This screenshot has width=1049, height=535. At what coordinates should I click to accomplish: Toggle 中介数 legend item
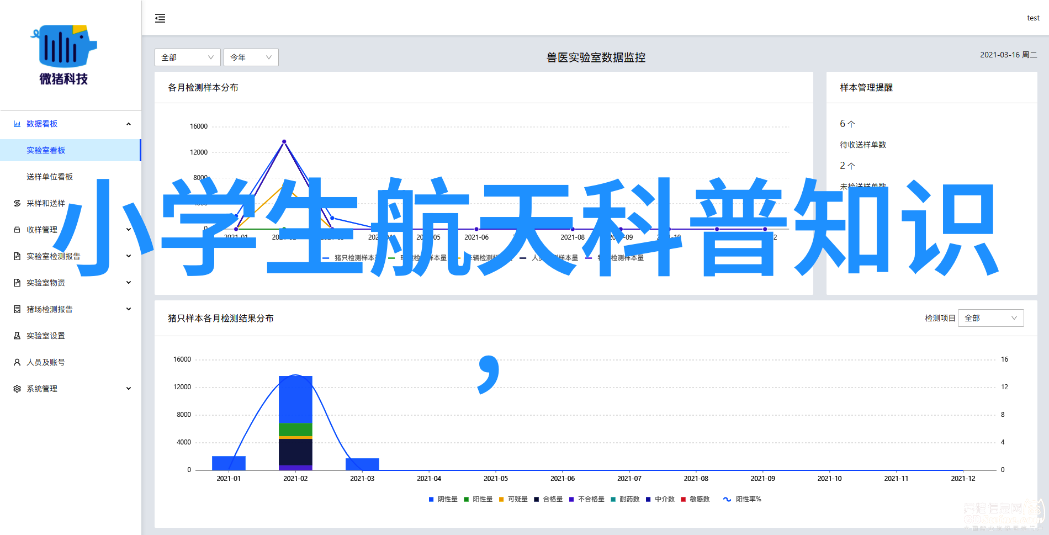pos(660,499)
